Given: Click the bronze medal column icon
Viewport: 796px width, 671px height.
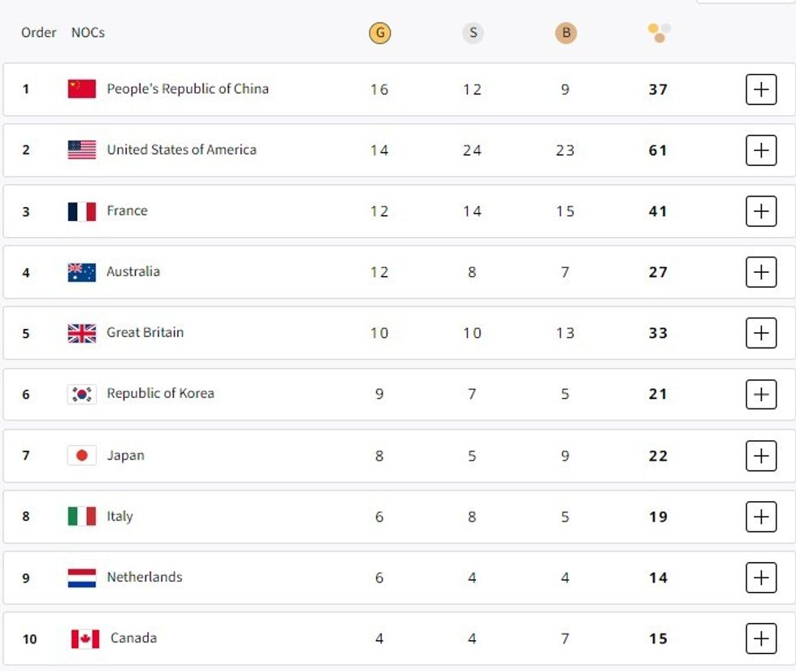Looking at the screenshot, I should (565, 33).
